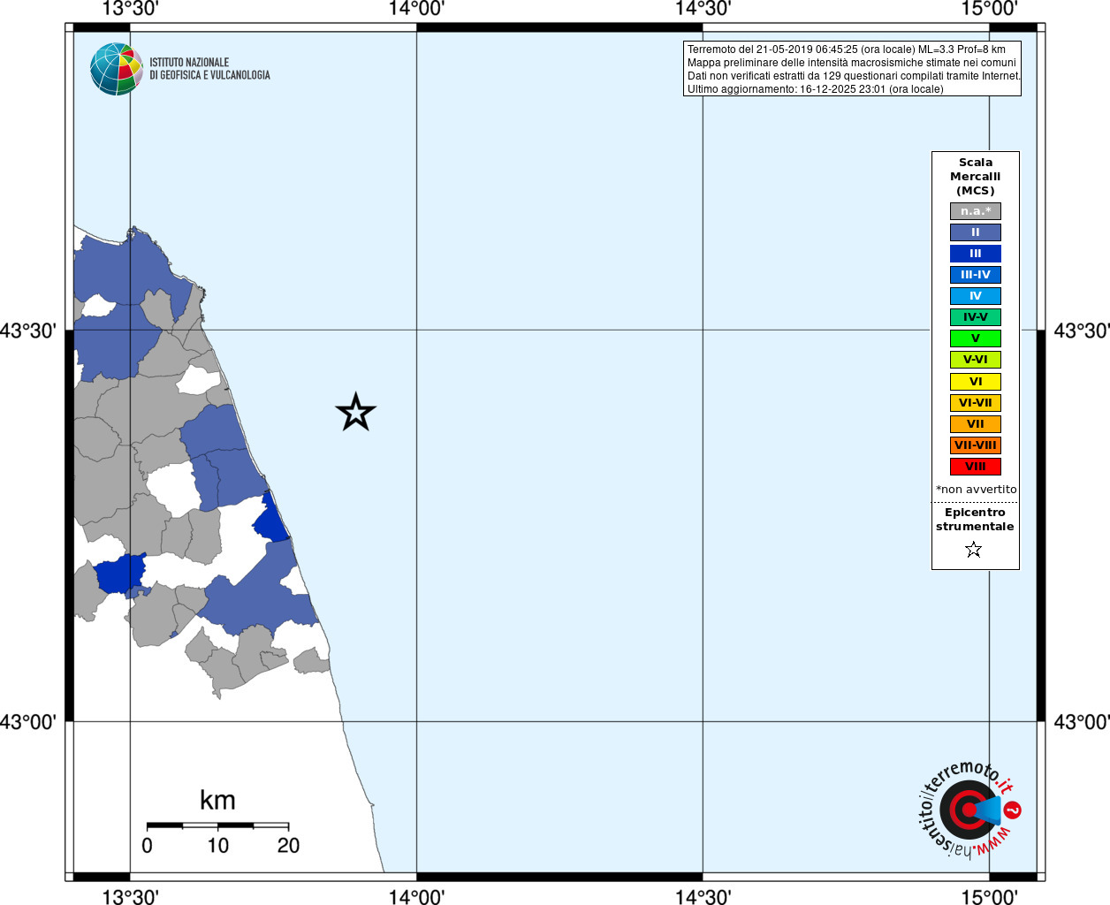Select the red VIII legend swatch

coord(975,467)
